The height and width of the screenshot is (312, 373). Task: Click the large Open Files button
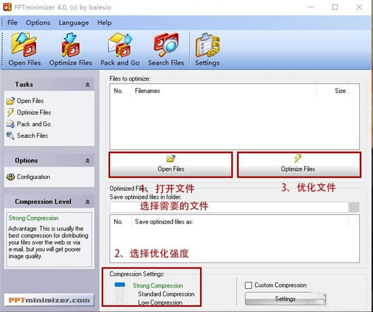(x=171, y=165)
